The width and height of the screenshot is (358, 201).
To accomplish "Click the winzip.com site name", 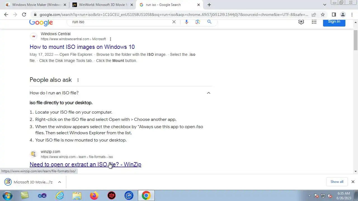I will (50, 152).
